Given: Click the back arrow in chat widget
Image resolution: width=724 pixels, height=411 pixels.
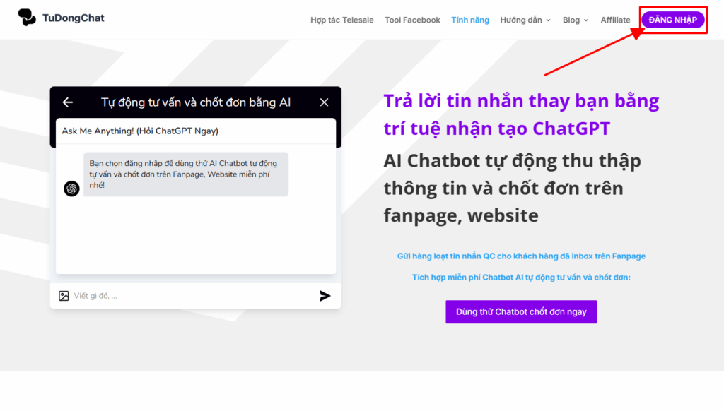Looking at the screenshot, I should 68,102.
